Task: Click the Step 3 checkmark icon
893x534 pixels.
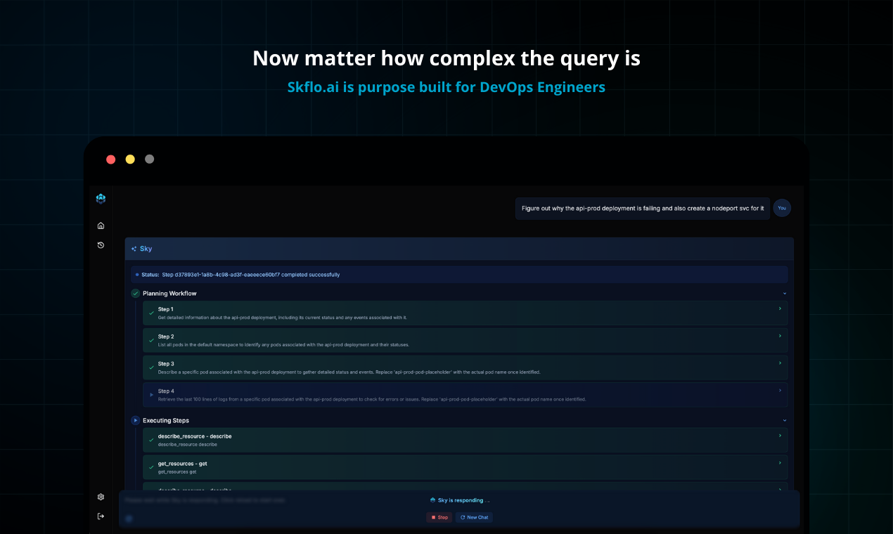Action: 151,368
